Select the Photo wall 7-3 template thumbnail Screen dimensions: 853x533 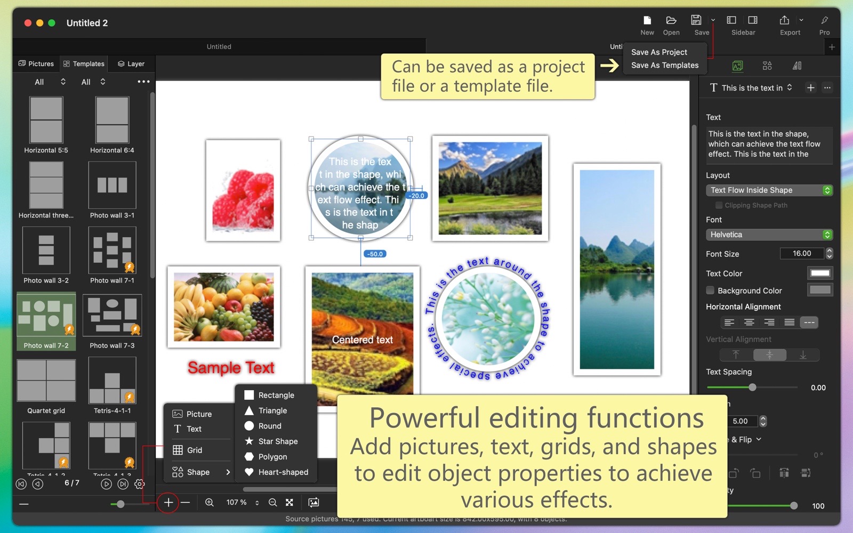click(x=112, y=317)
